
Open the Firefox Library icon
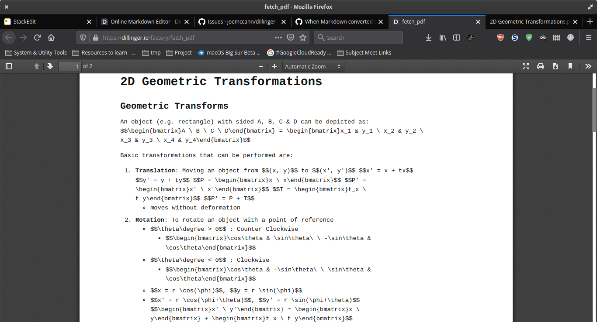pos(442,38)
